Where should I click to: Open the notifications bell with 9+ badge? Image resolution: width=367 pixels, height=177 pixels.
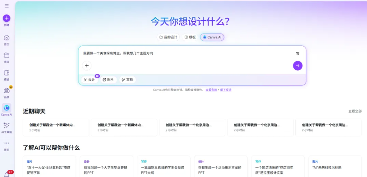click(x=7, y=174)
